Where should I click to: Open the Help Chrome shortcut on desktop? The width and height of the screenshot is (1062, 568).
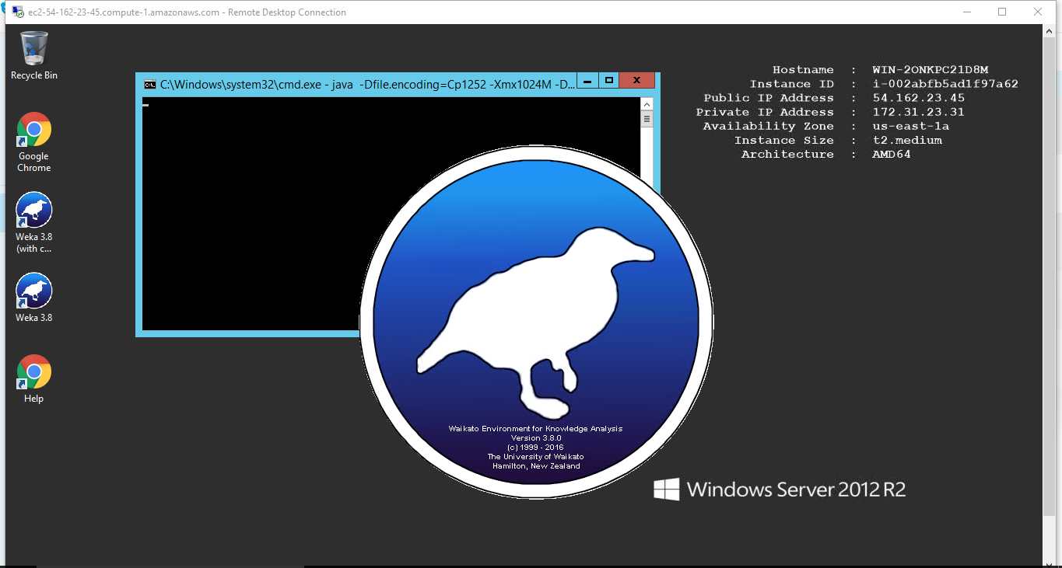33,372
